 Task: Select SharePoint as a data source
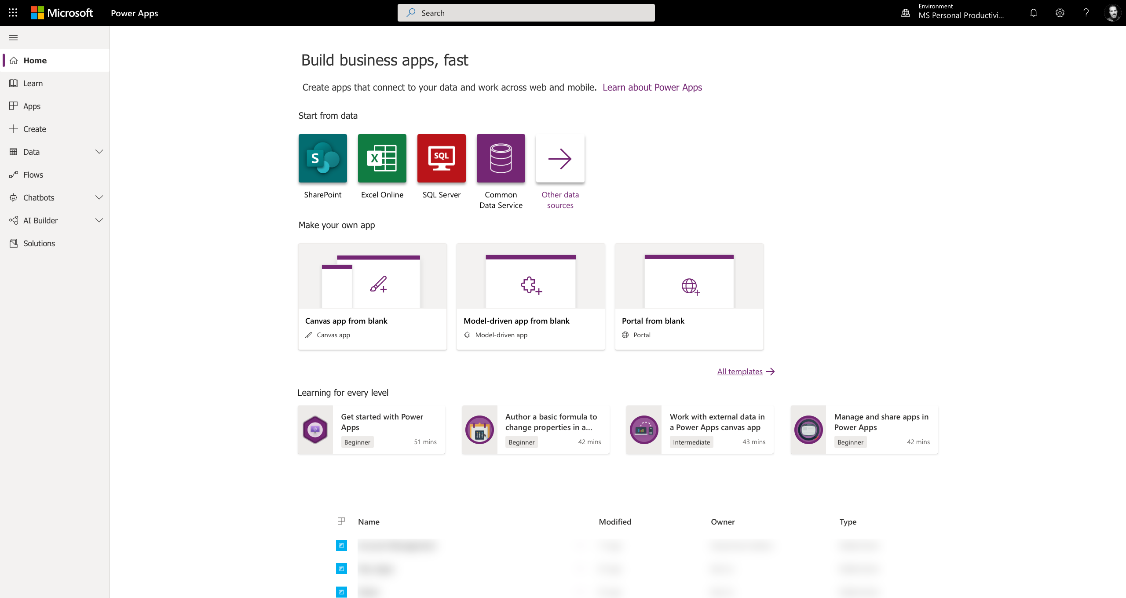click(322, 158)
